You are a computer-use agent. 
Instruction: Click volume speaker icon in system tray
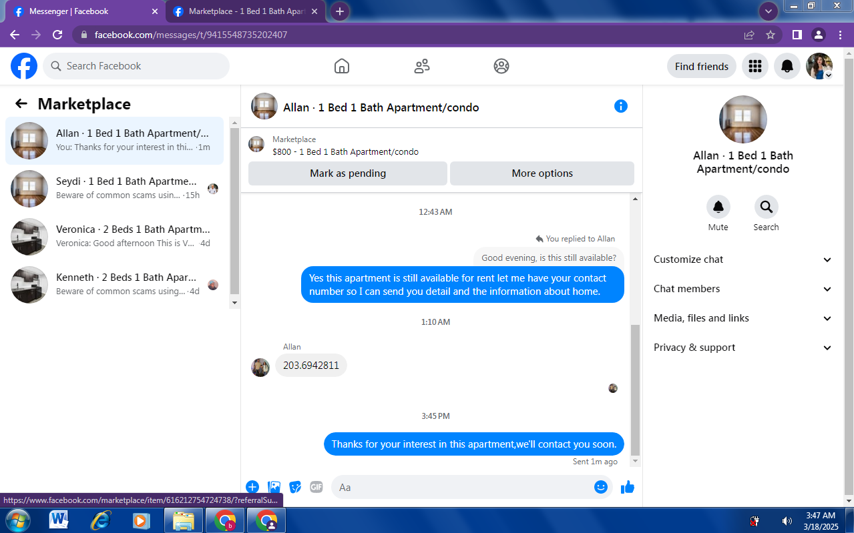(787, 521)
